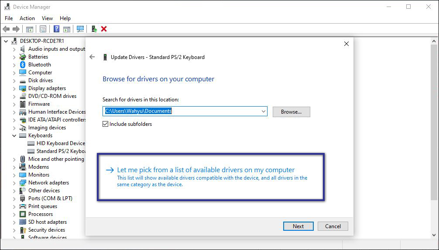The image size is (439, 250).
Task: Toggle the Show/Hide Action Pane toolbar icon
Action: click(x=67, y=29)
